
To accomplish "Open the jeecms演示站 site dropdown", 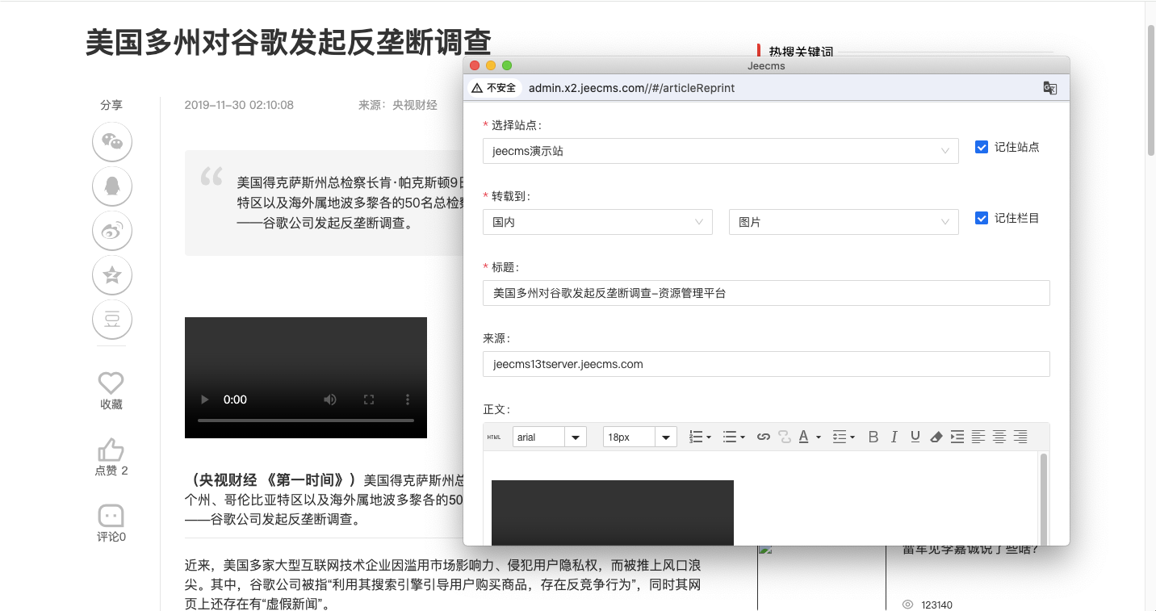I will tap(720, 151).
